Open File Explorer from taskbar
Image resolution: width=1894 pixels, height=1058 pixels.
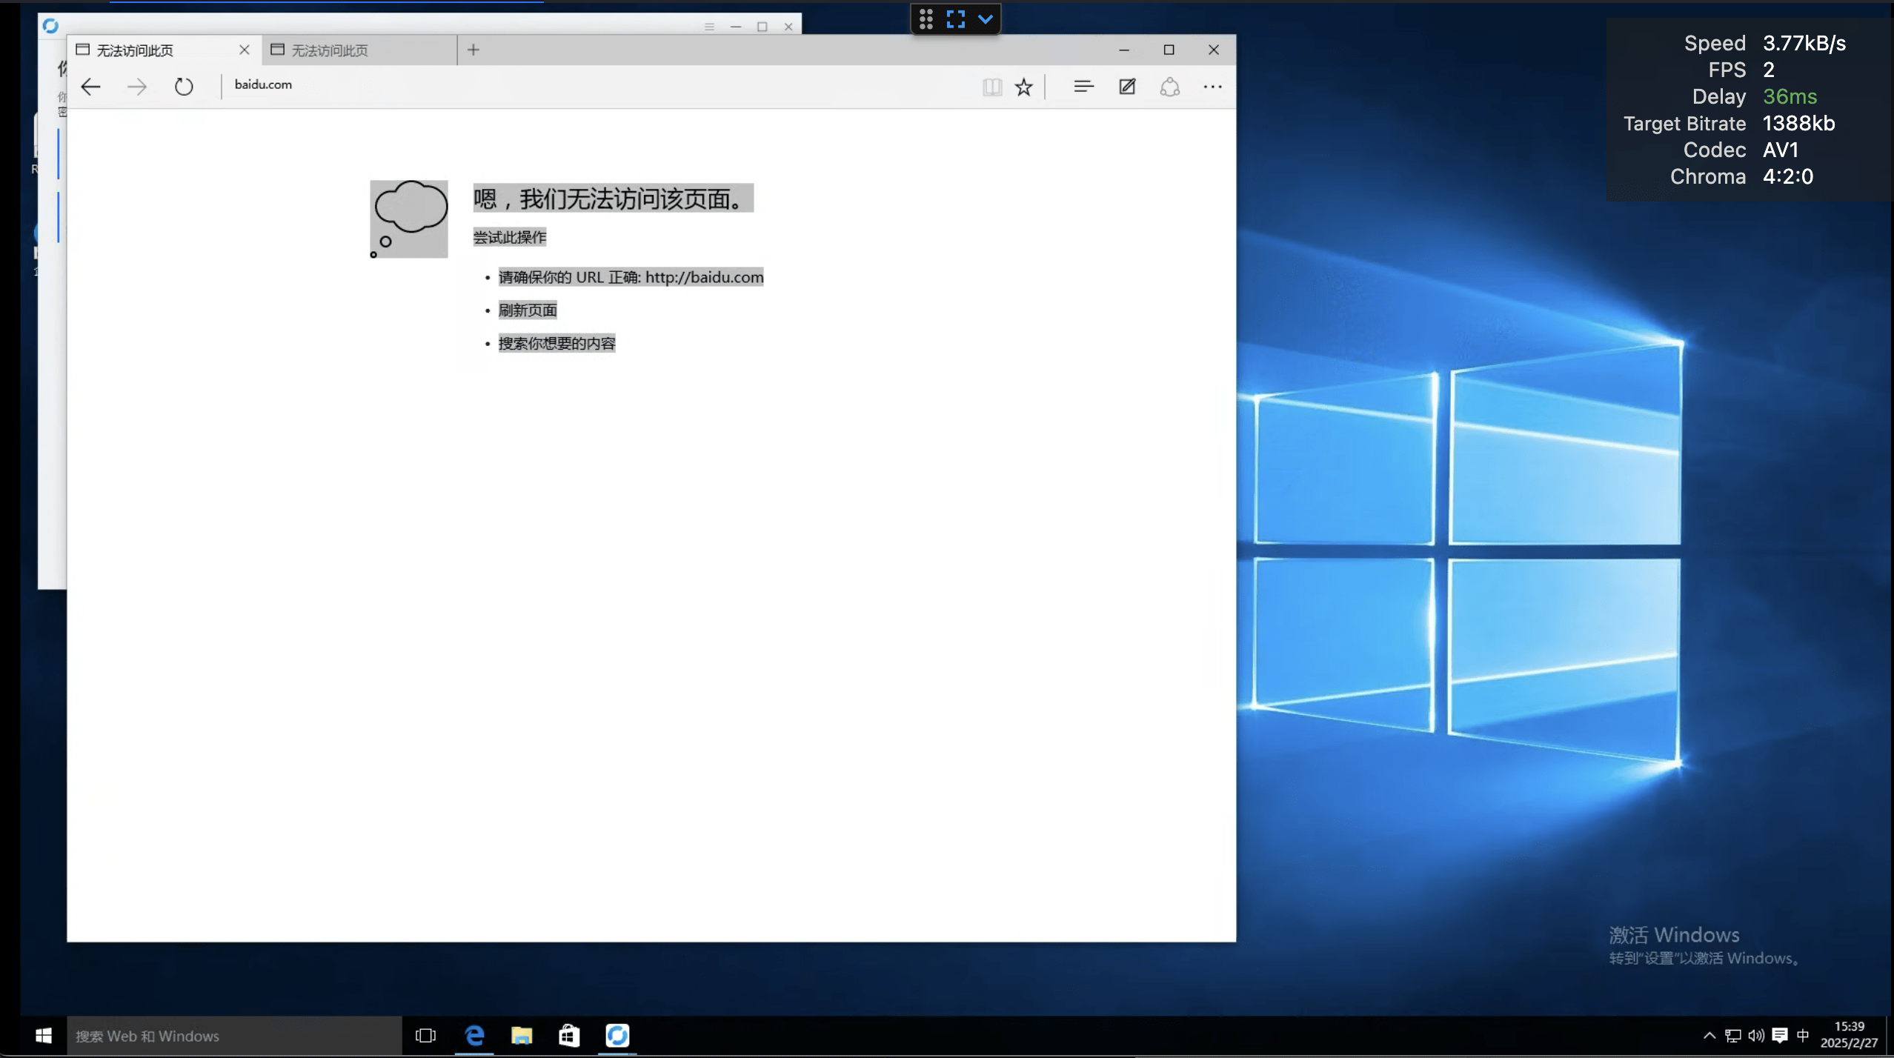pyautogui.click(x=522, y=1035)
